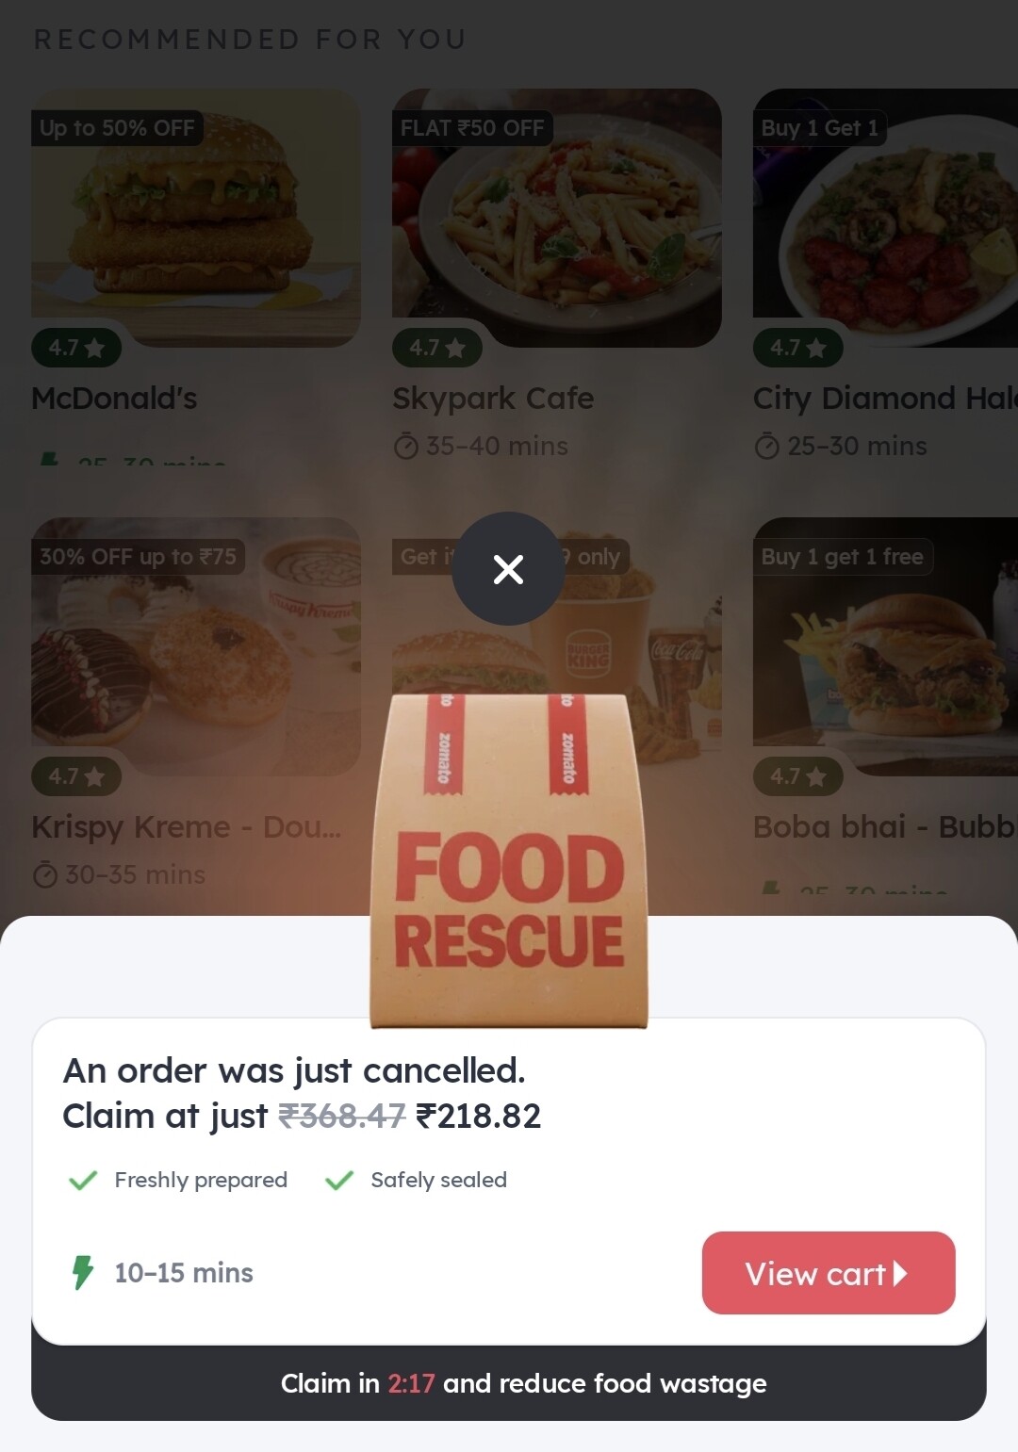Tap the claim countdown timer banner
This screenshot has height=1452, width=1018.
pos(509,1383)
